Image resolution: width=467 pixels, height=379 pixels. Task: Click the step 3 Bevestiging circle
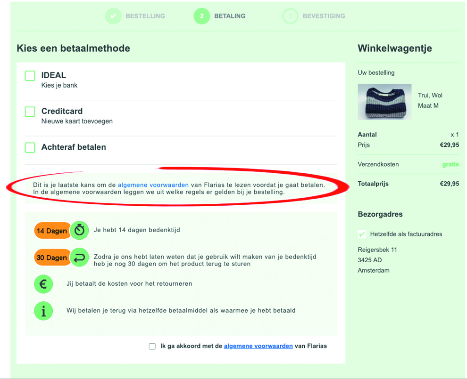click(290, 16)
